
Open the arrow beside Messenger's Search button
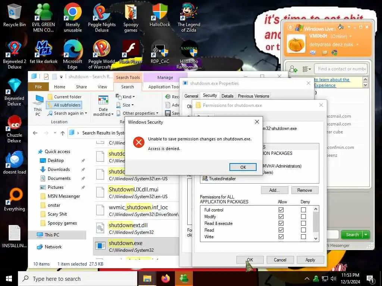click(x=366, y=235)
